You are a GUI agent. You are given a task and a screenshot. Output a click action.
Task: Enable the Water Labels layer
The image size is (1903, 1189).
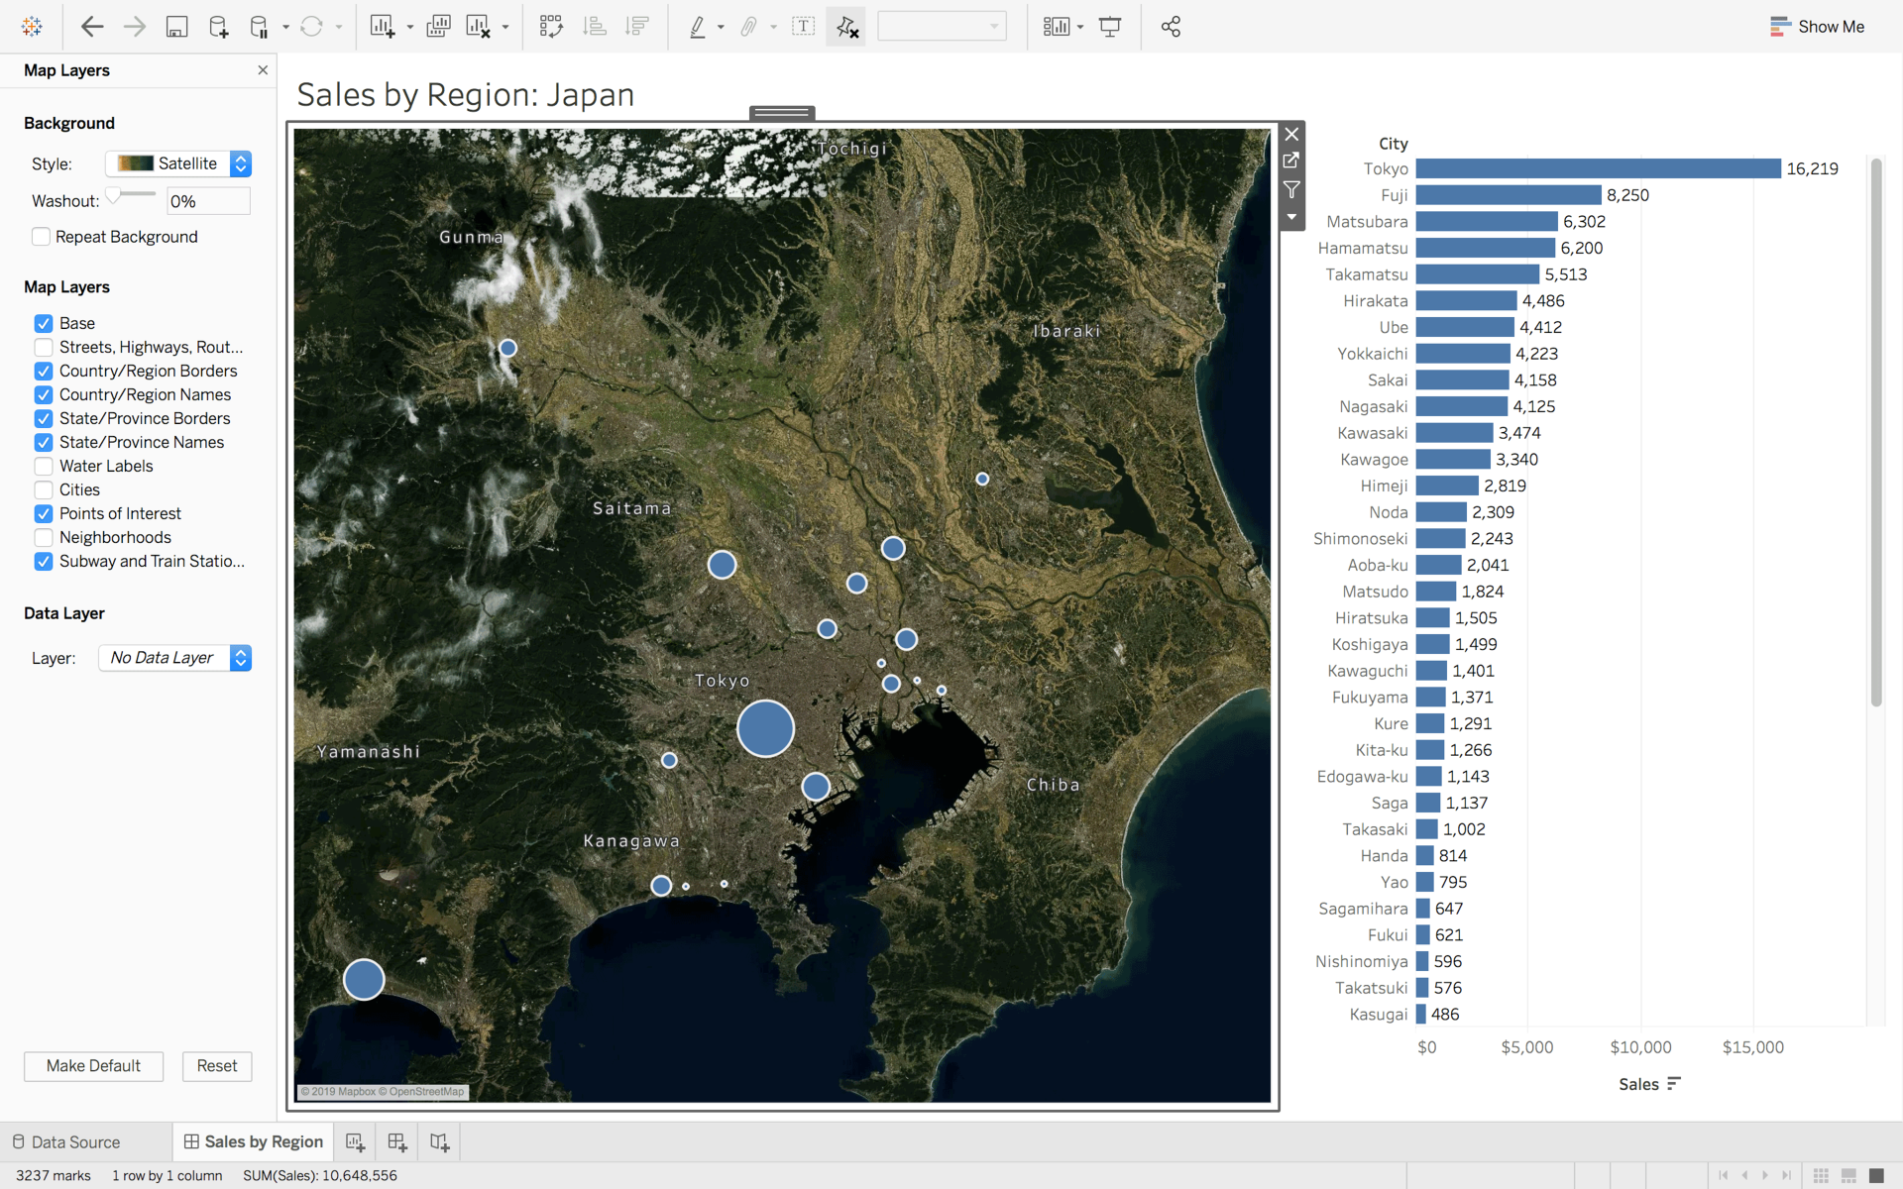pyautogui.click(x=44, y=466)
